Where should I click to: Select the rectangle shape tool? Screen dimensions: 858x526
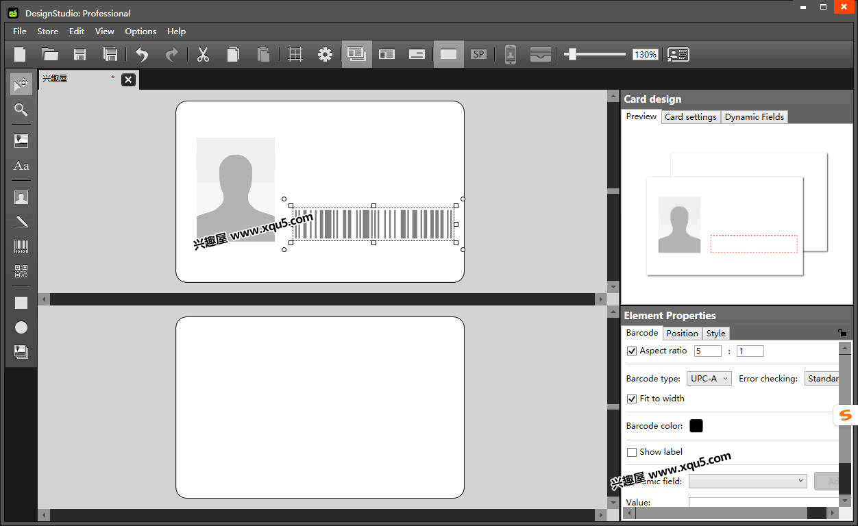[21, 302]
